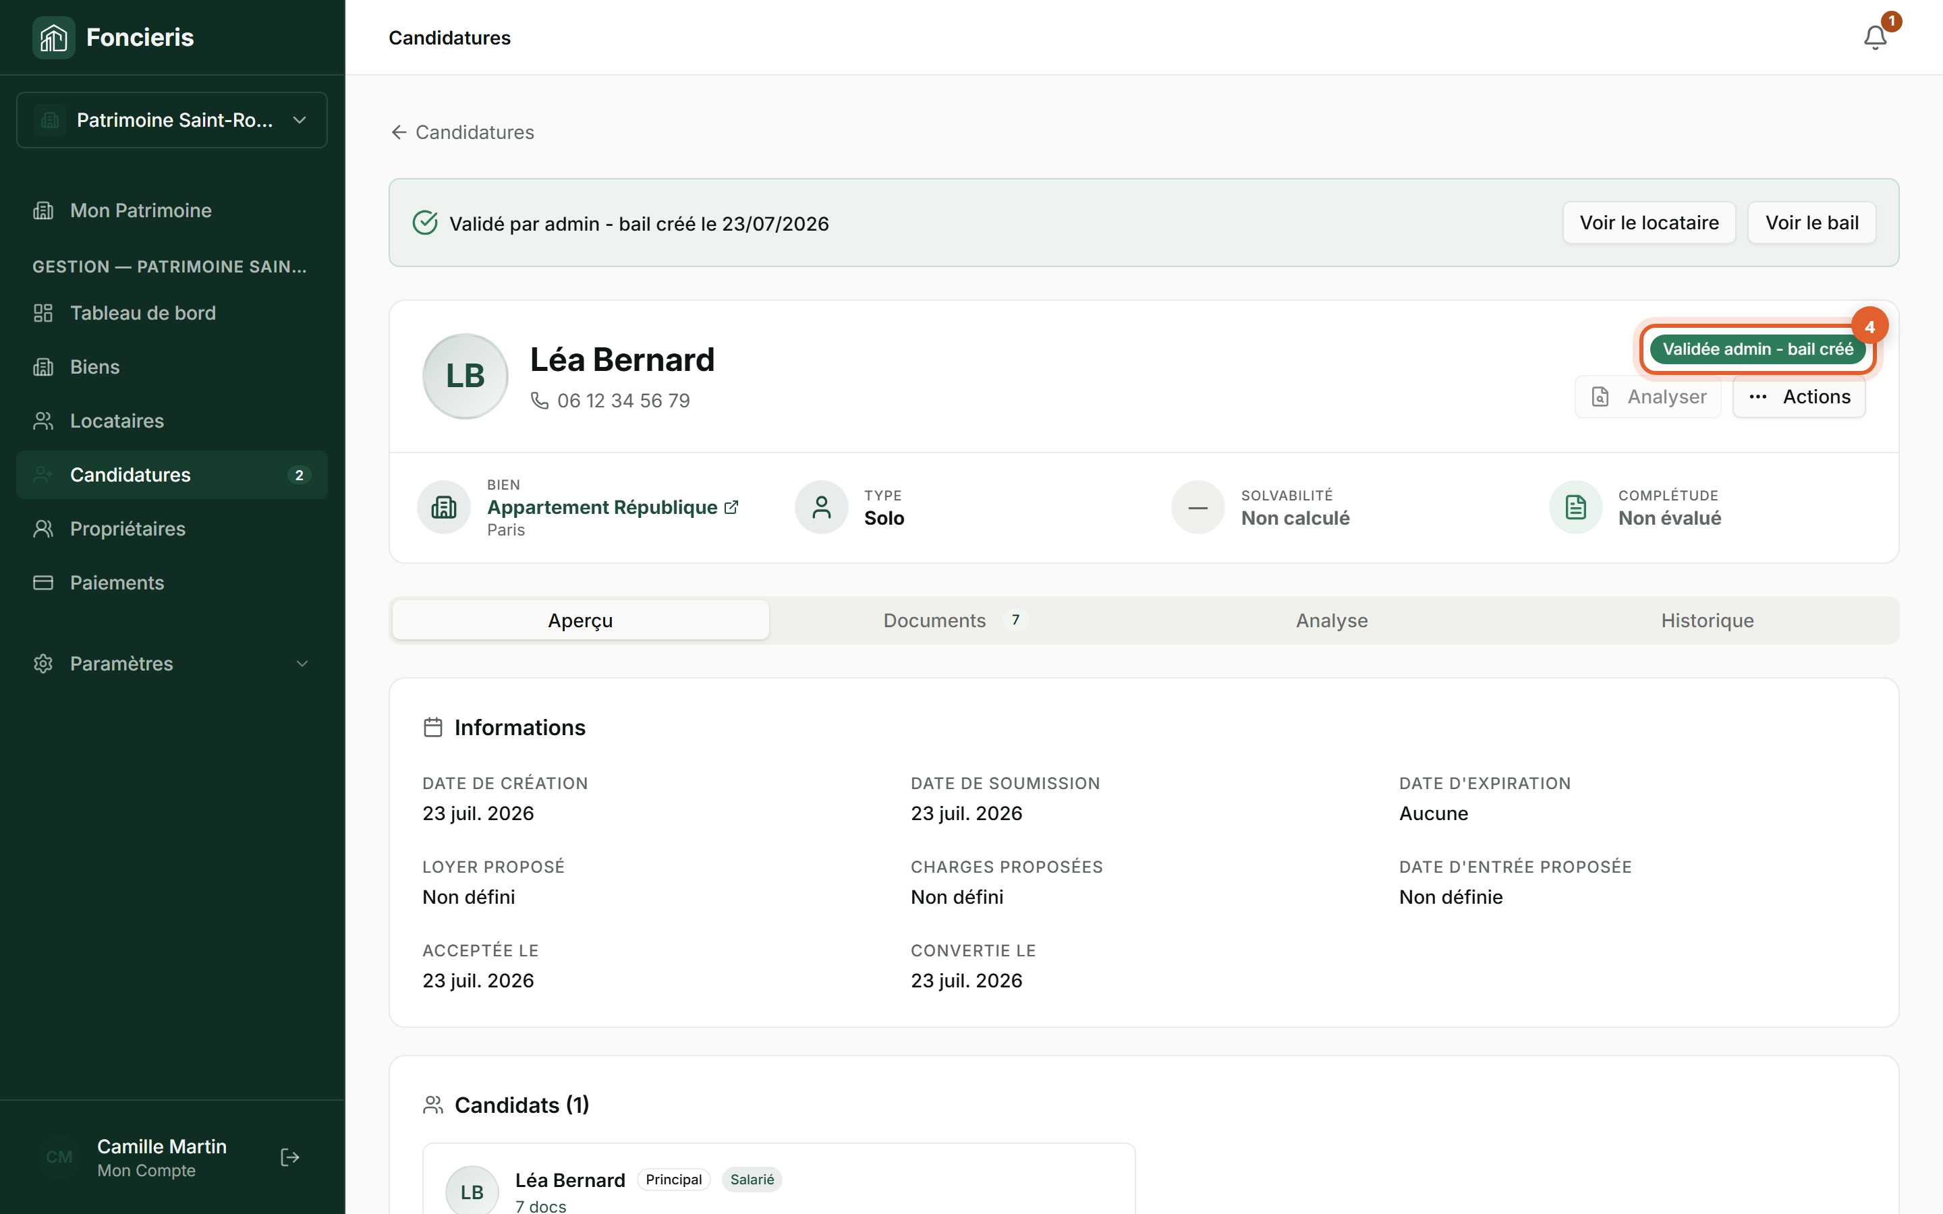Click the large LB avatar of Léa Bernard
The width and height of the screenshot is (1943, 1214).
[466, 376]
